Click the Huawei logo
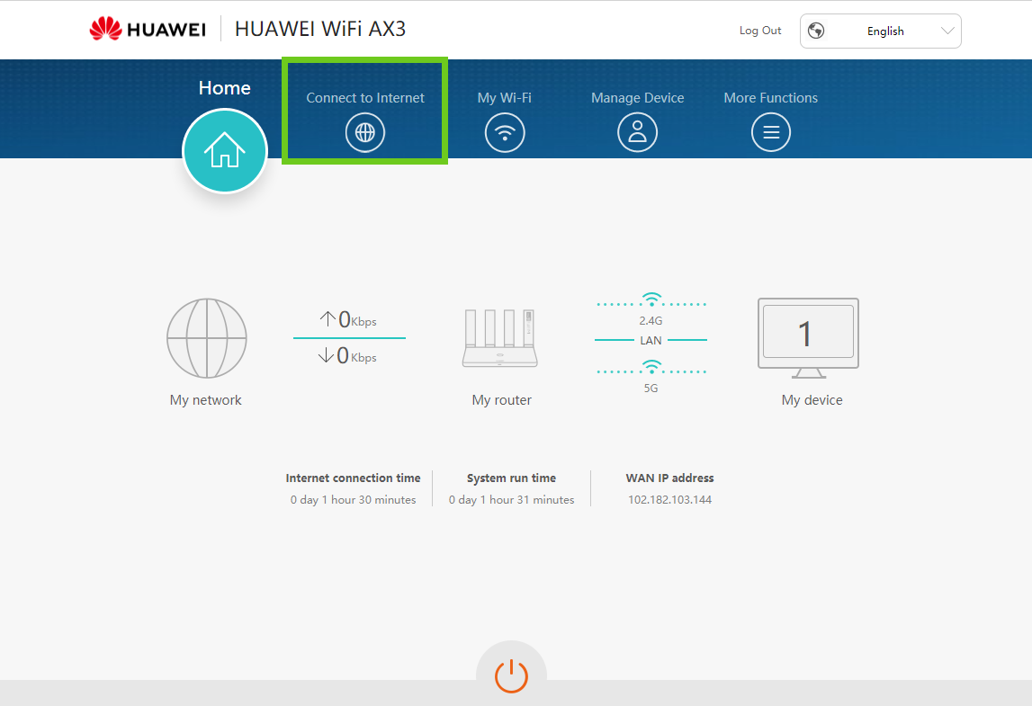The height and width of the screenshot is (706, 1032). pyautogui.click(x=148, y=30)
